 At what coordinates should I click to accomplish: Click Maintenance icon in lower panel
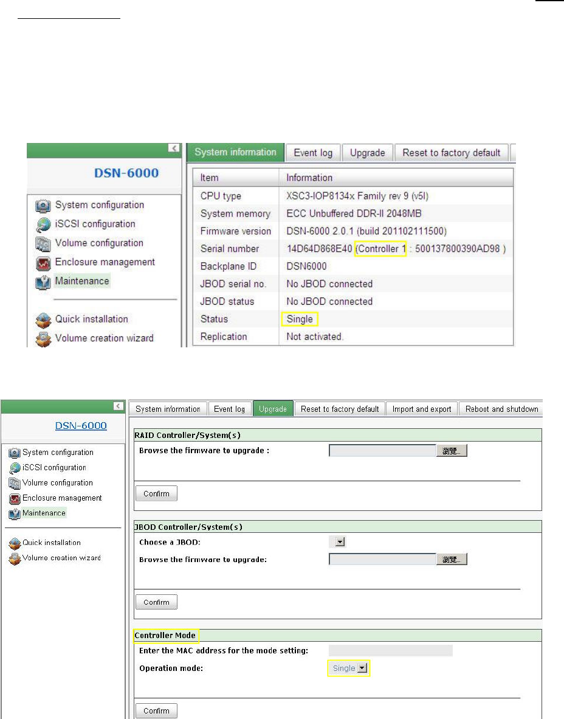(15, 513)
